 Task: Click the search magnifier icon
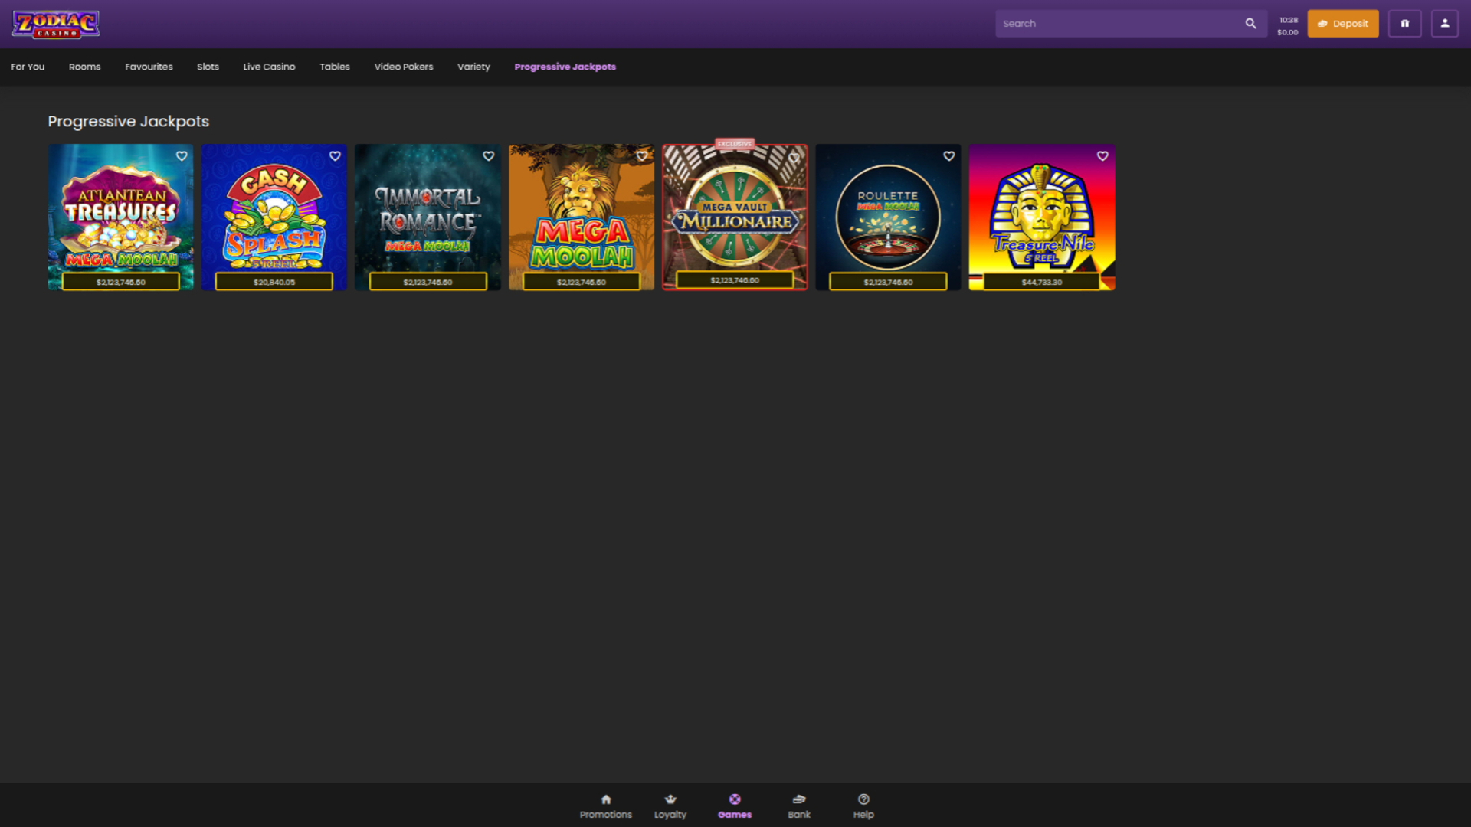click(1252, 23)
